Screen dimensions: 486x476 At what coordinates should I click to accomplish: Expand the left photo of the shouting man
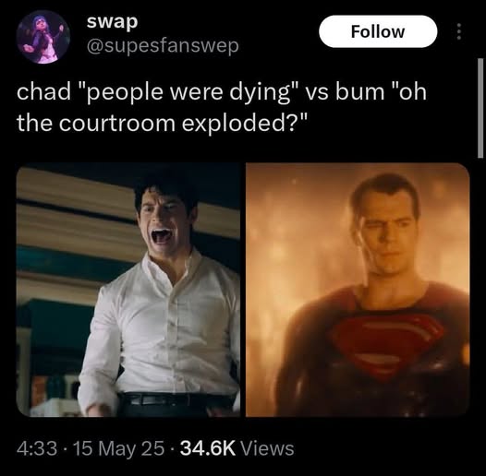click(x=128, y=290)
